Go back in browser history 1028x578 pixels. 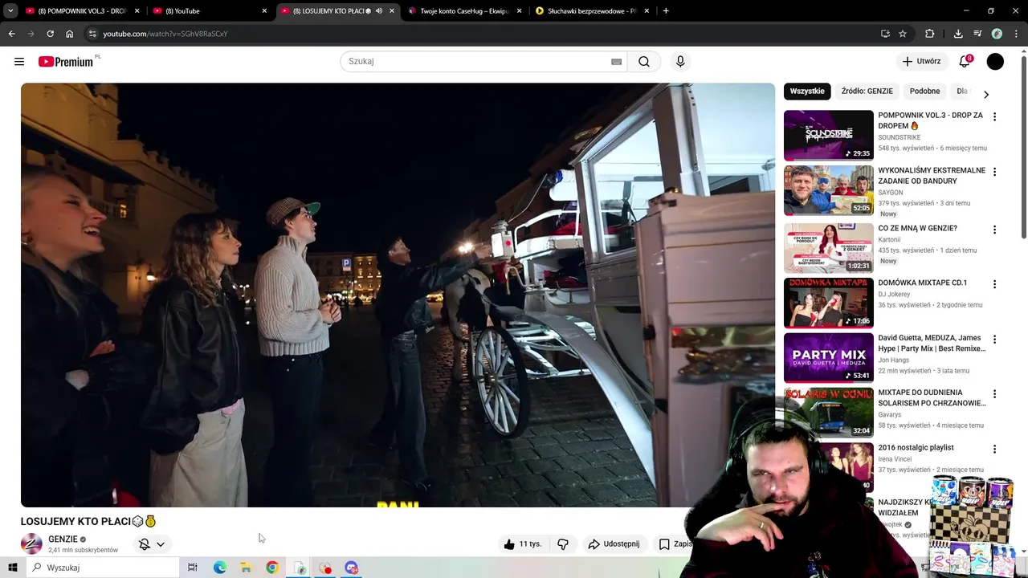pos(11,34)
